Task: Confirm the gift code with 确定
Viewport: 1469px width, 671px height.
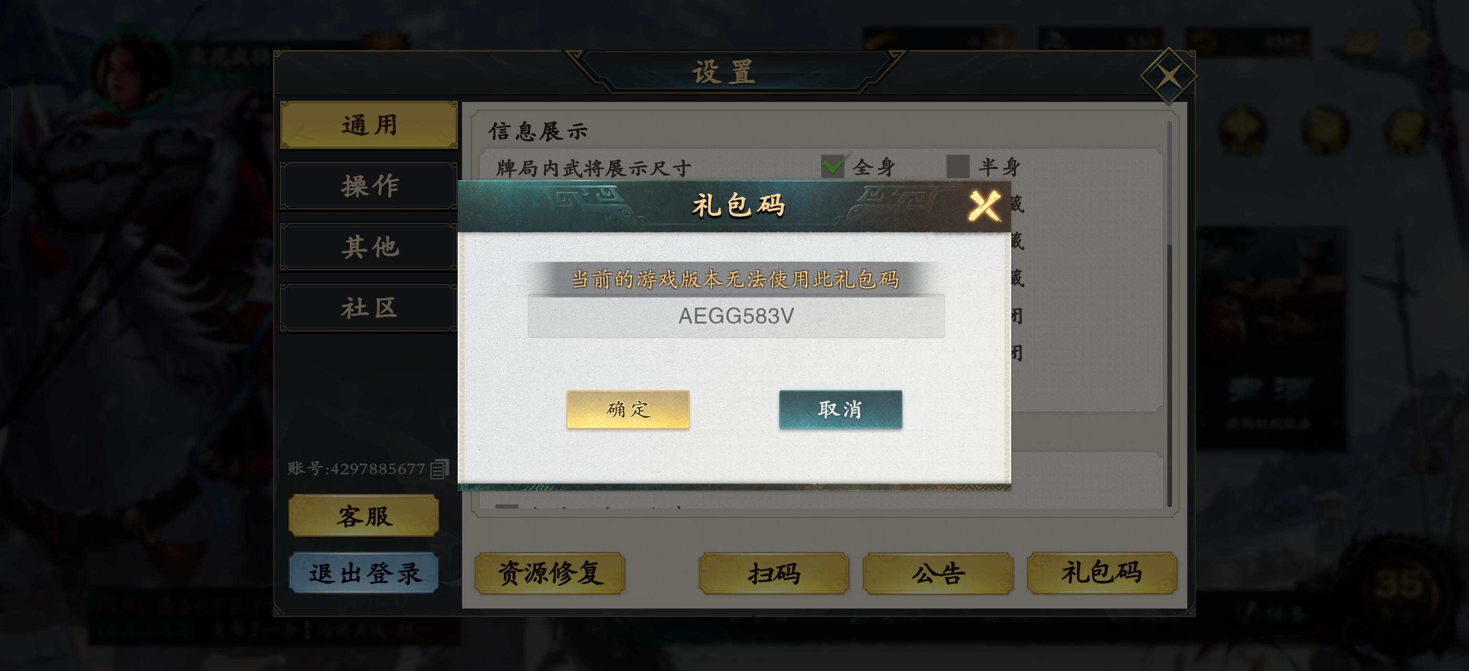Action: pyautogui.click(x=628, y=409)
